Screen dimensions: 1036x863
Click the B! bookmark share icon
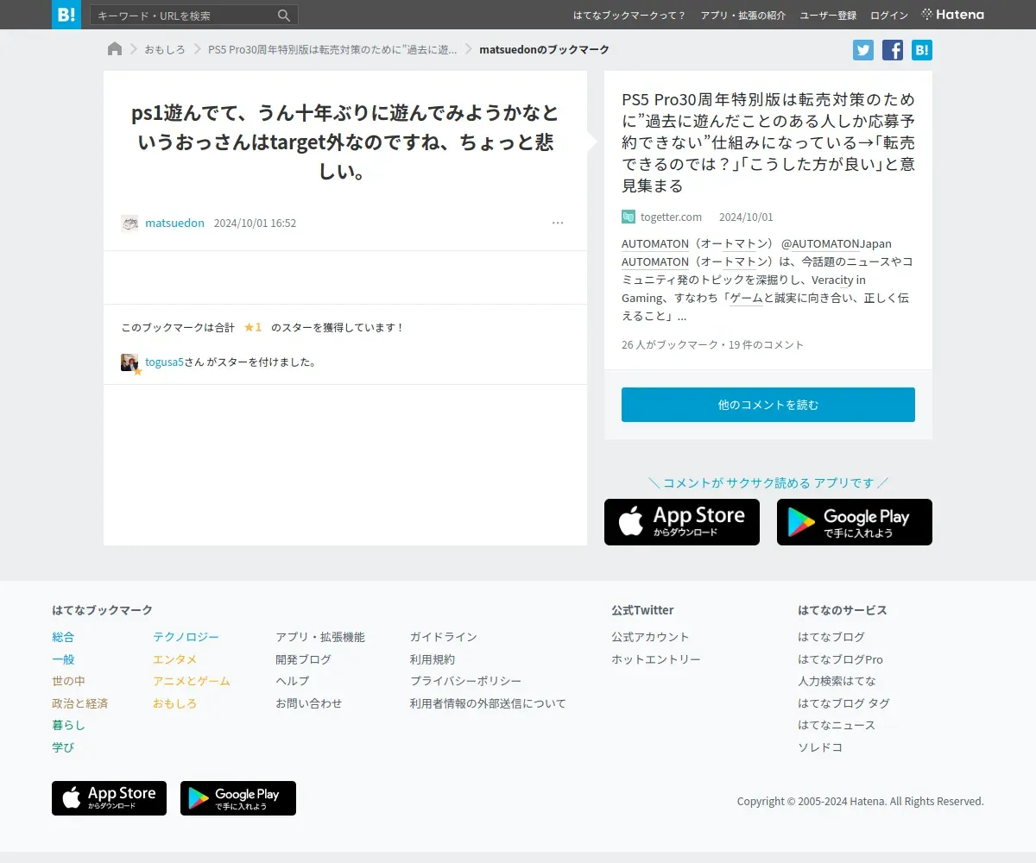click(922, 50)
